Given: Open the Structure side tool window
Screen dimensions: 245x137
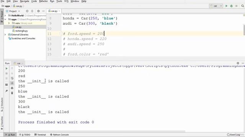Looking at the screenshot, I should (x=2, y=105).
